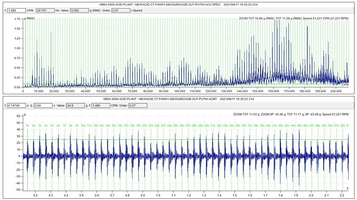Click the H-ACC-SPEC spectrum plot title

tap(178, 5)
